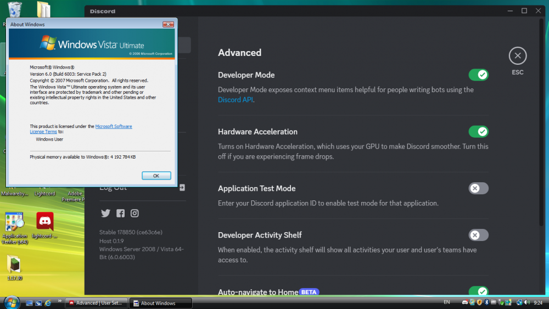Close settings with the ESC circle button
Screen dimensions: 549x309
pyautogui.click(x=518, y=56)
